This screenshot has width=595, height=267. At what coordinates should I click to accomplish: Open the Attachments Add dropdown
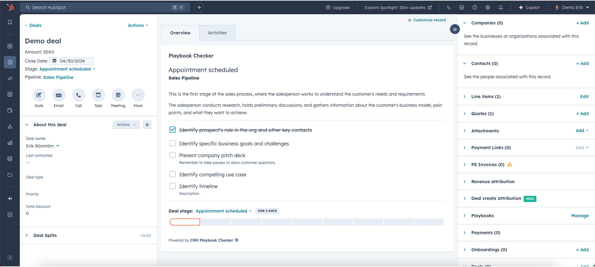pyautogui.click(x=582, y=131)
